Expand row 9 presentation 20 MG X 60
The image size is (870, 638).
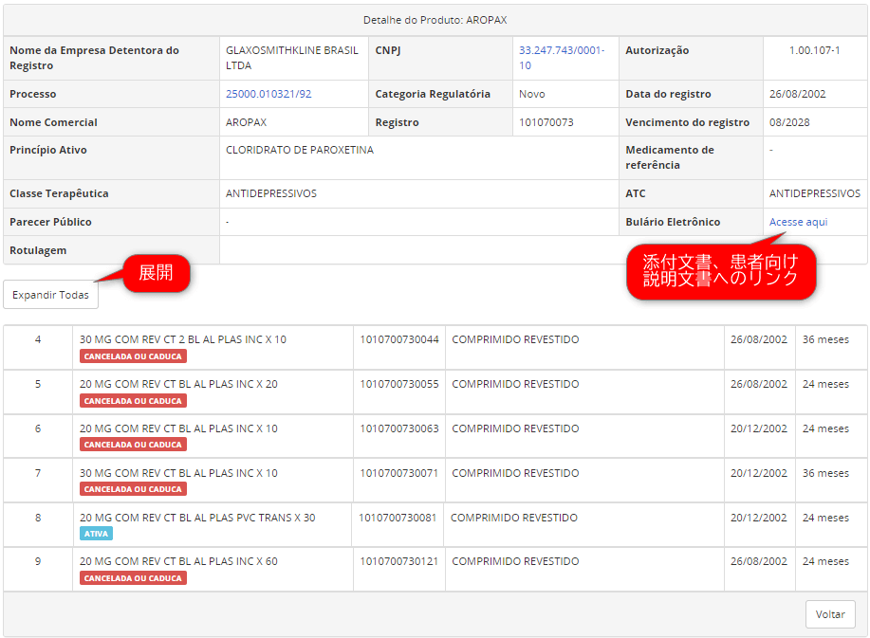[178, 561]
